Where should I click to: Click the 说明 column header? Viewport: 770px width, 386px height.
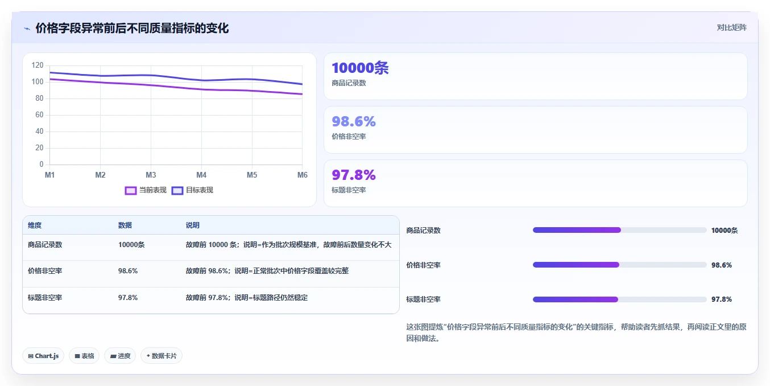pyautogui.click(x=193, y=225)
